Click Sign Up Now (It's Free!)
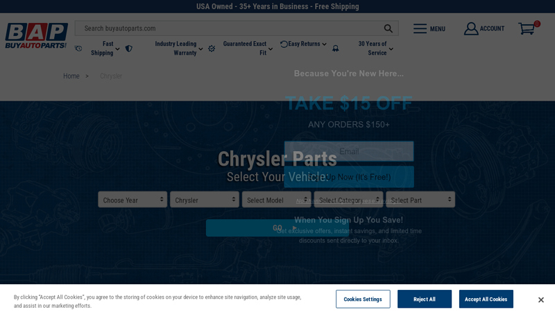Viewport: 555px width, 312px height. [349, 177]
